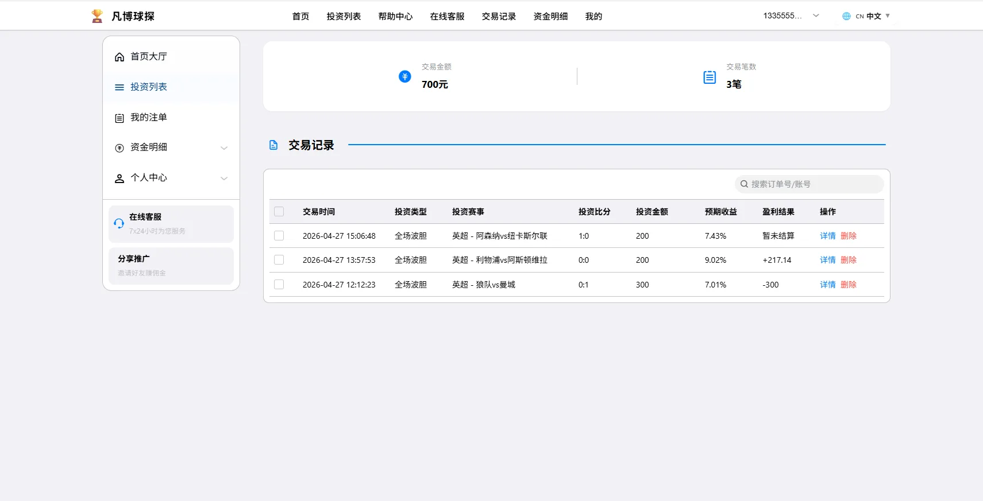Screen dimensions: 983x501
Task: Open the 在线客服 sidebar card
Action: point(171,224)
